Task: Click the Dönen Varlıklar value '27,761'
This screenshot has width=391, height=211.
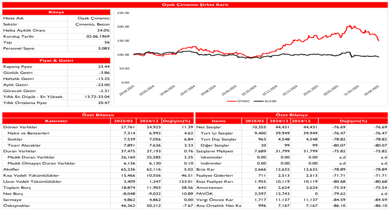Action: [x=128, y=127]
